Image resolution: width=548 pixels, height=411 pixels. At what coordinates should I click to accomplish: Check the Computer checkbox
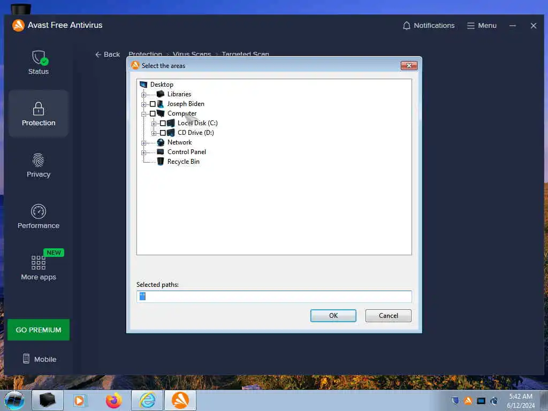[x=153, y=113]
